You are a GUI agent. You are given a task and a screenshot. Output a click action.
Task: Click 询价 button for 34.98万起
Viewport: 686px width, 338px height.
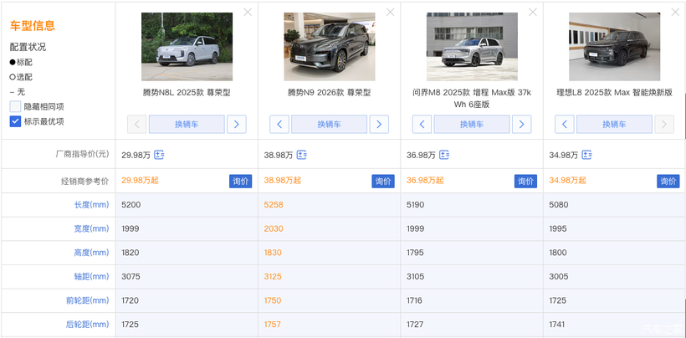coord(668,181)
